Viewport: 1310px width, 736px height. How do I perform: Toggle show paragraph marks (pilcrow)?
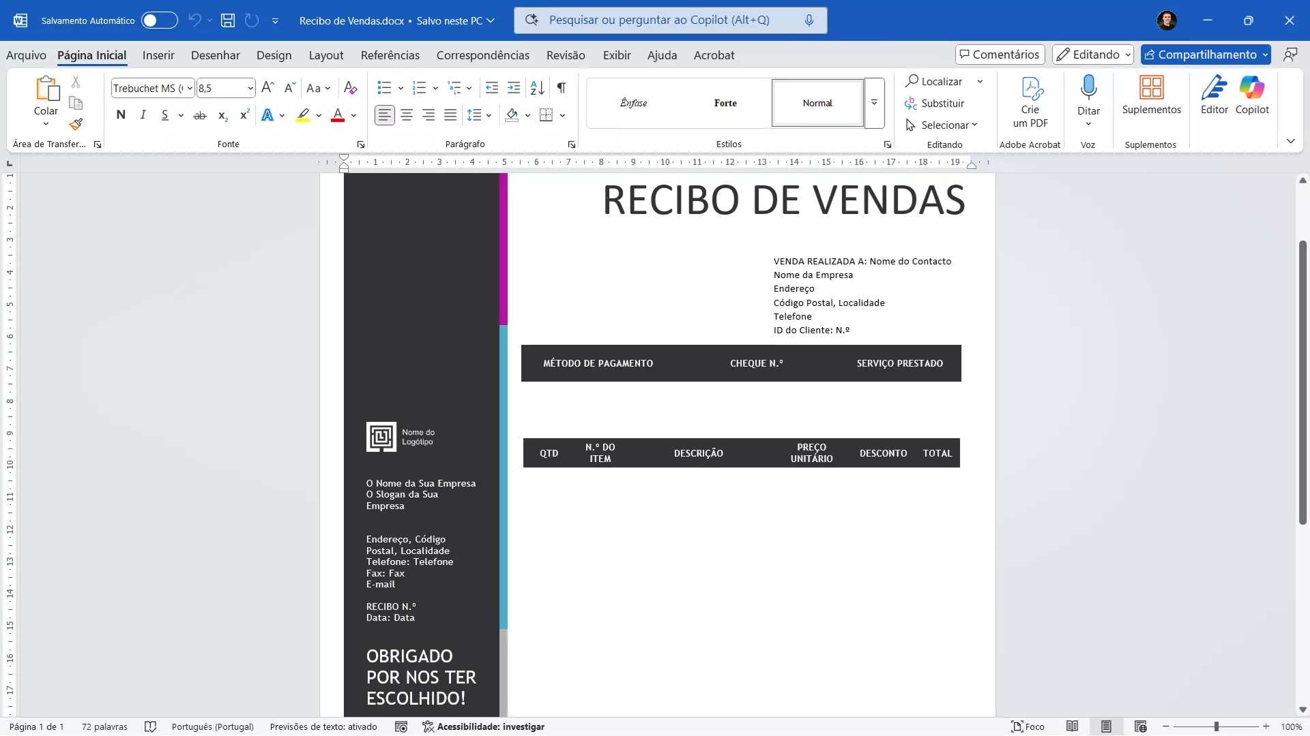click(x=561, y=88)
